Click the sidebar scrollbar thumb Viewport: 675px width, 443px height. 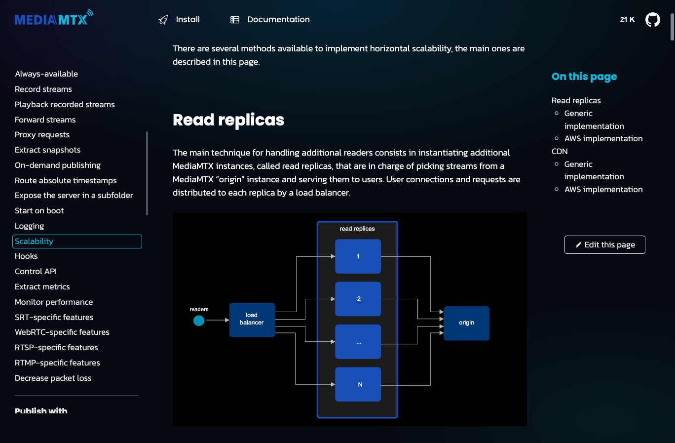(147, 173)
